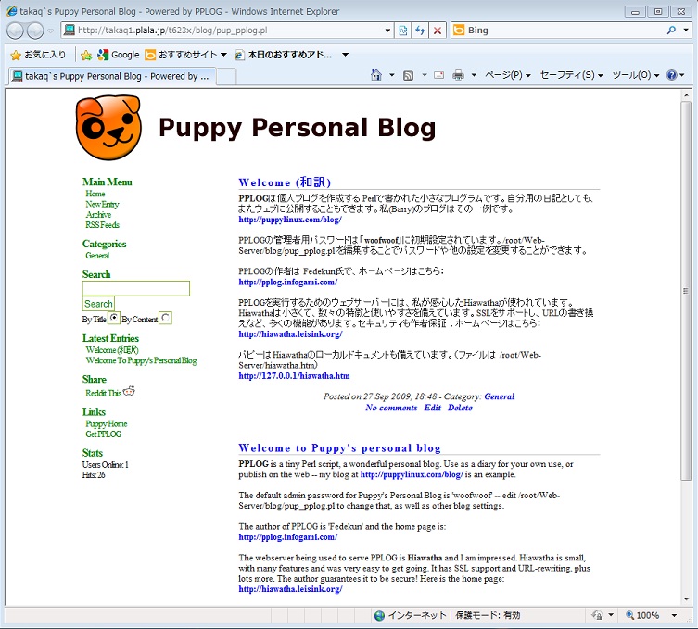The image size is (698, 629).
Task: Open Welcome (和訳) under Latest Entries
Action: pyautogui.click(x=112, y=350)
